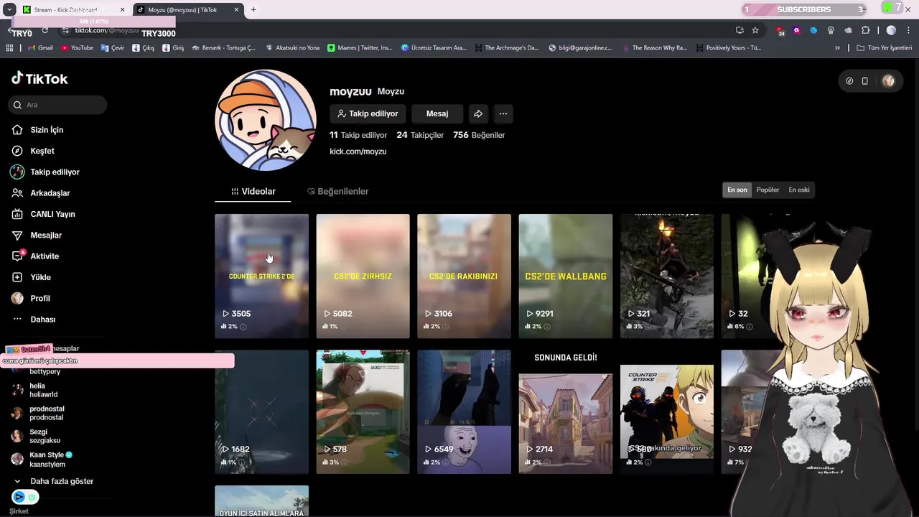The height and width of the screenshot is (517, 919).
Task: Bookmark this page with the star icon
Action: point(755,30)
